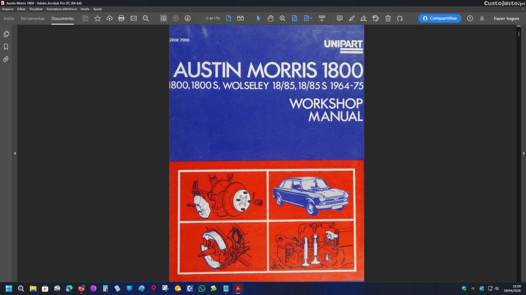Expand the left navigation pane arrow
The height and width of the screenshot is (295, 526).
(15, 153)
